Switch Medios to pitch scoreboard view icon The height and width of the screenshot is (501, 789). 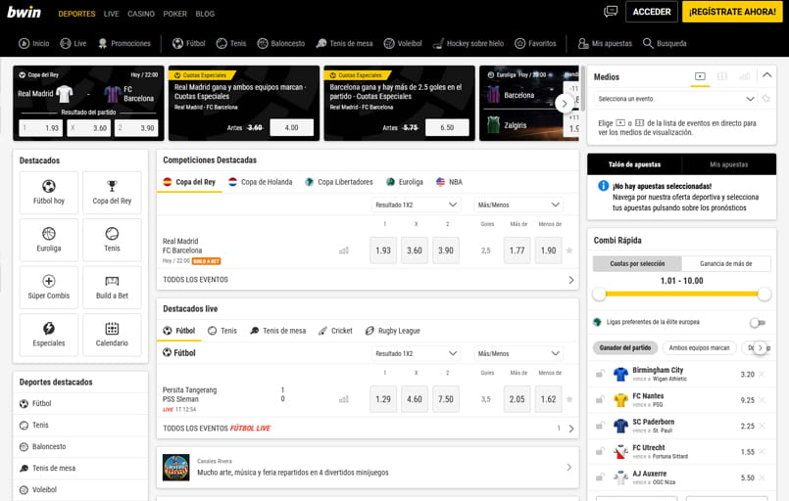722,76
